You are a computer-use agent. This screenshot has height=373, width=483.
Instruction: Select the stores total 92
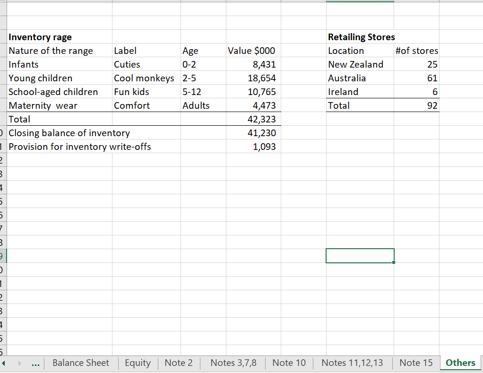(x=416, y=105)
